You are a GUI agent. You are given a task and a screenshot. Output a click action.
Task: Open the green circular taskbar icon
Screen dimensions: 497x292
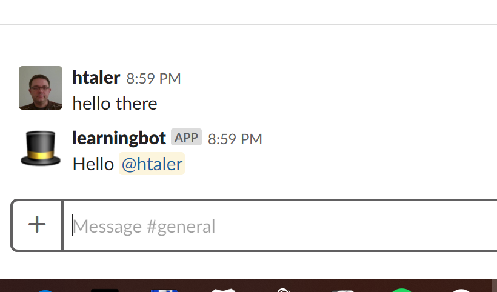402,290
